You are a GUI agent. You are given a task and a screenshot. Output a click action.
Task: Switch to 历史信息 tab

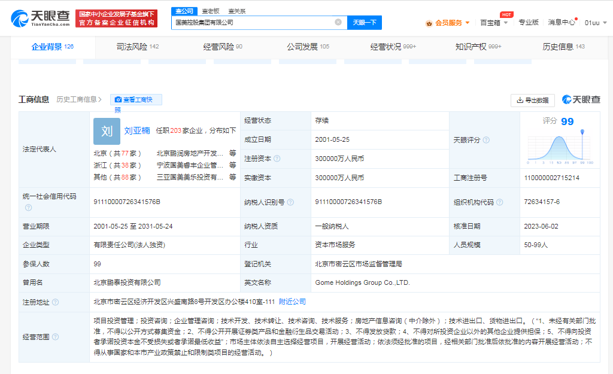pos(564,47)
